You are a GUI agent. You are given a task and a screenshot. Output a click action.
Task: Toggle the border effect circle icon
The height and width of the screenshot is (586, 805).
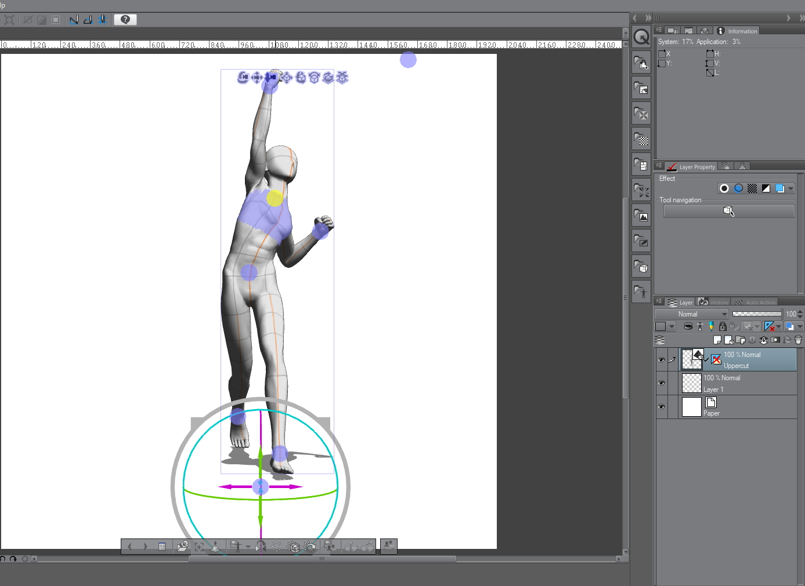pos(724,188)
